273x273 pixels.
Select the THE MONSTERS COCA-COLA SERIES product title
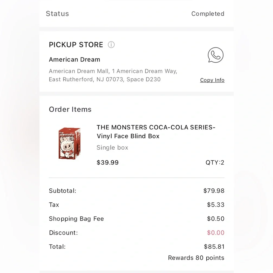pyautogui.click(x=156, y=132)
